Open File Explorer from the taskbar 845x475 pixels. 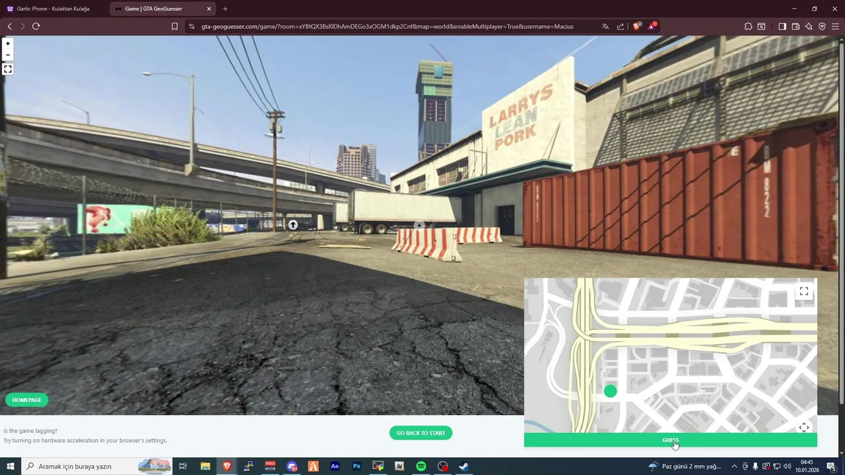point(205,466)
